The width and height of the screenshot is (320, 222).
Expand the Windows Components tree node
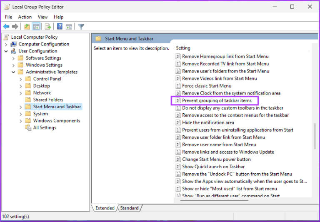pos(20,121)
